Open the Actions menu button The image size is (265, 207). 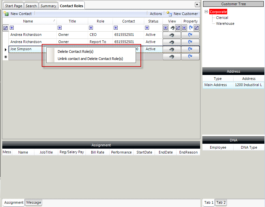coord(156,14)
